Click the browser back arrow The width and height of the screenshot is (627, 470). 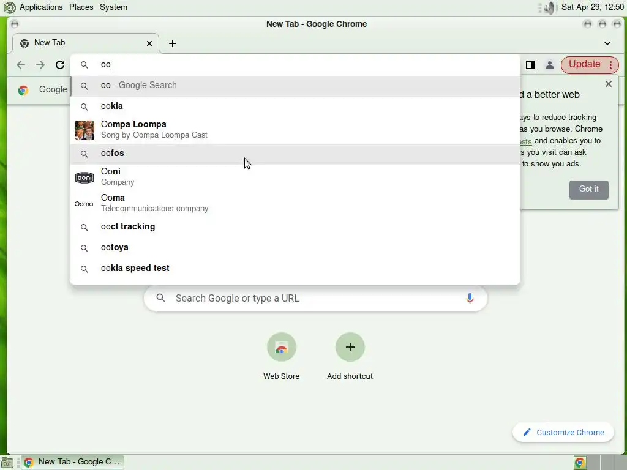21,65
